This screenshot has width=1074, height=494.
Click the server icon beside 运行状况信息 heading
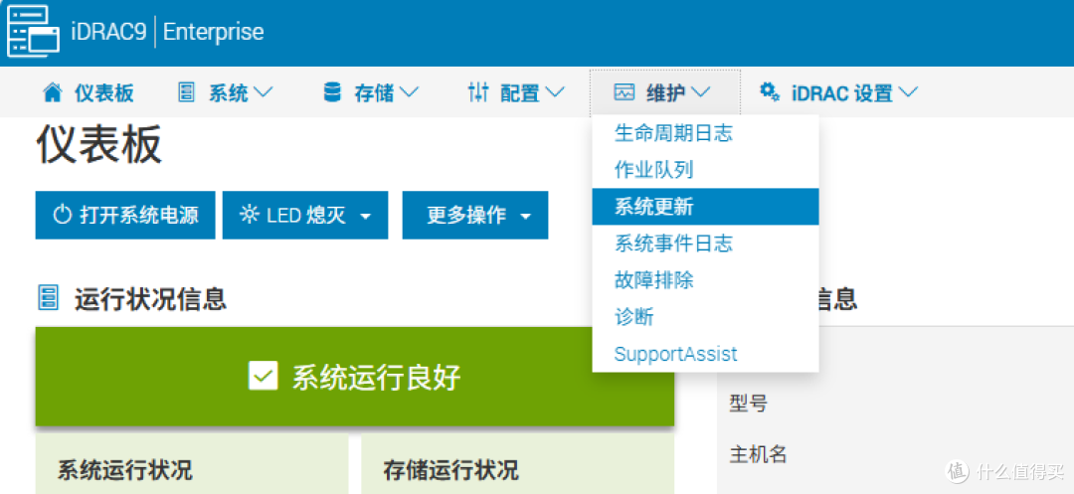click(48, 299)
